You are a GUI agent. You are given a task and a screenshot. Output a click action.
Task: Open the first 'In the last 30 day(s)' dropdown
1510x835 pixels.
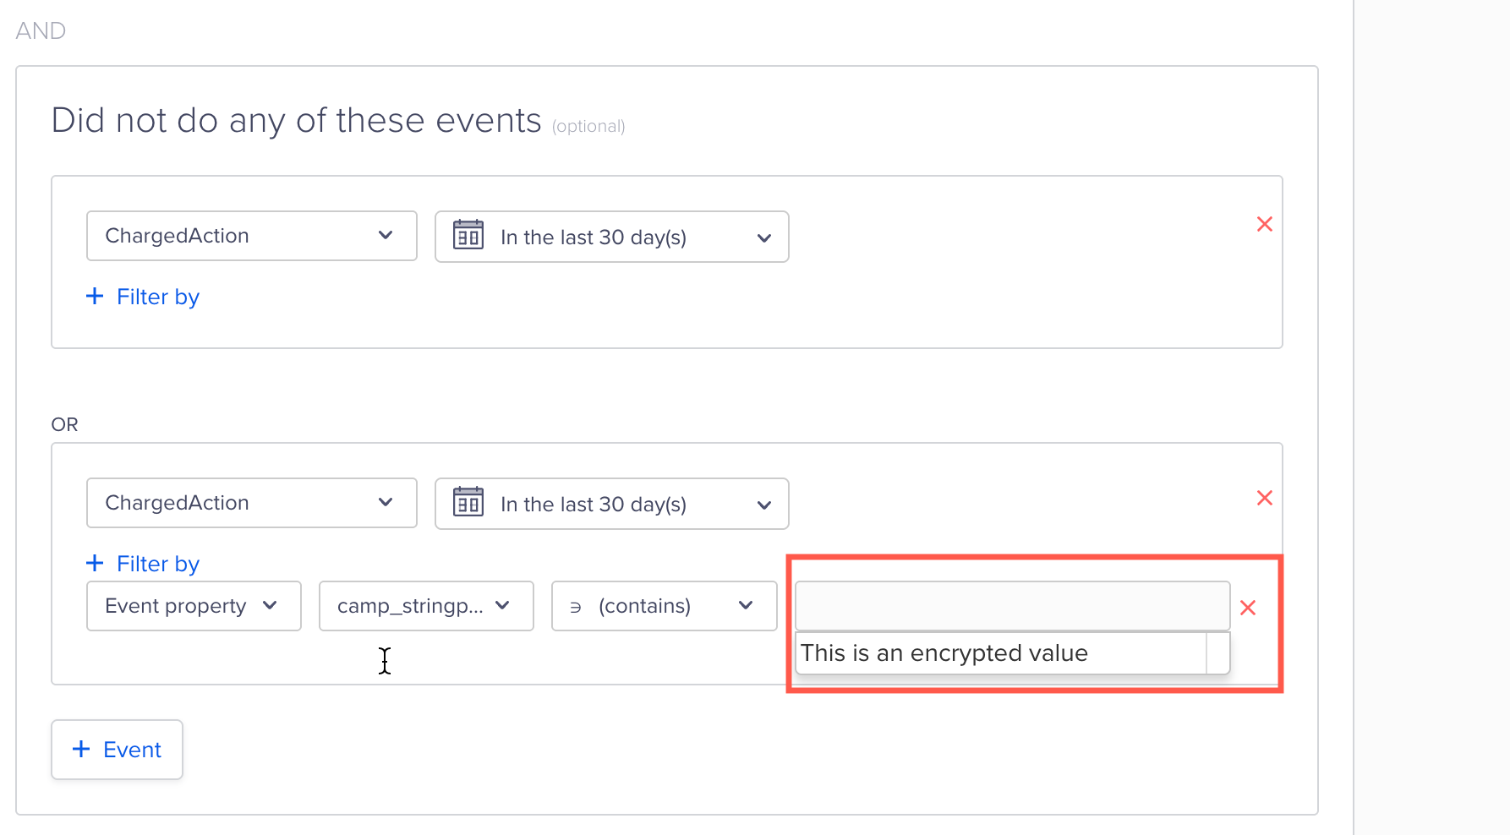click(611, 237)
